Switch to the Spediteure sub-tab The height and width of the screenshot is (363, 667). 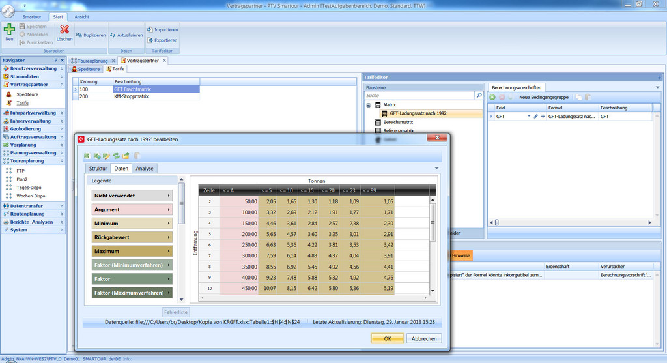85,69
